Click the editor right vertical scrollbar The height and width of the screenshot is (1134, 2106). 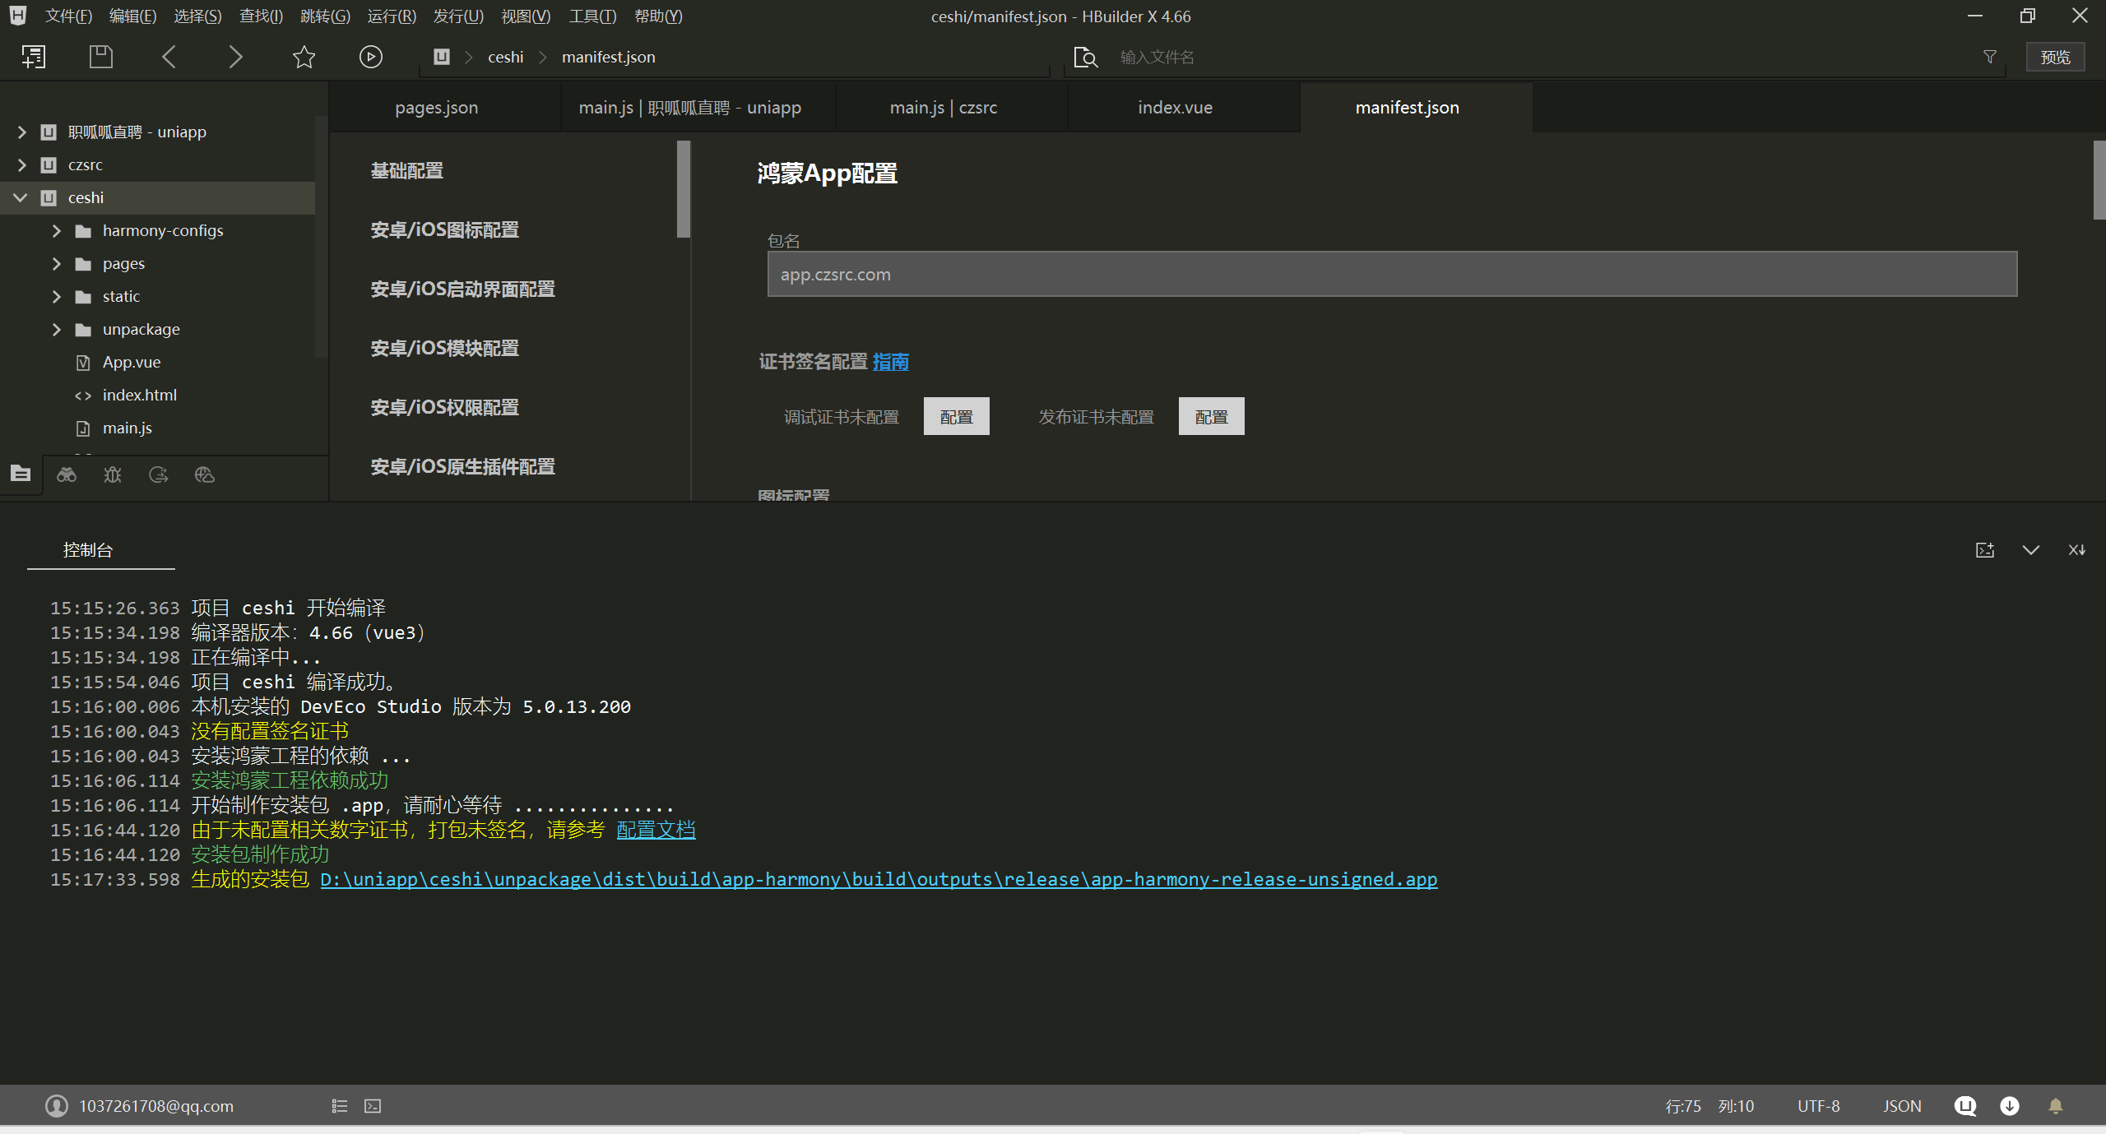pos(2099,179)
